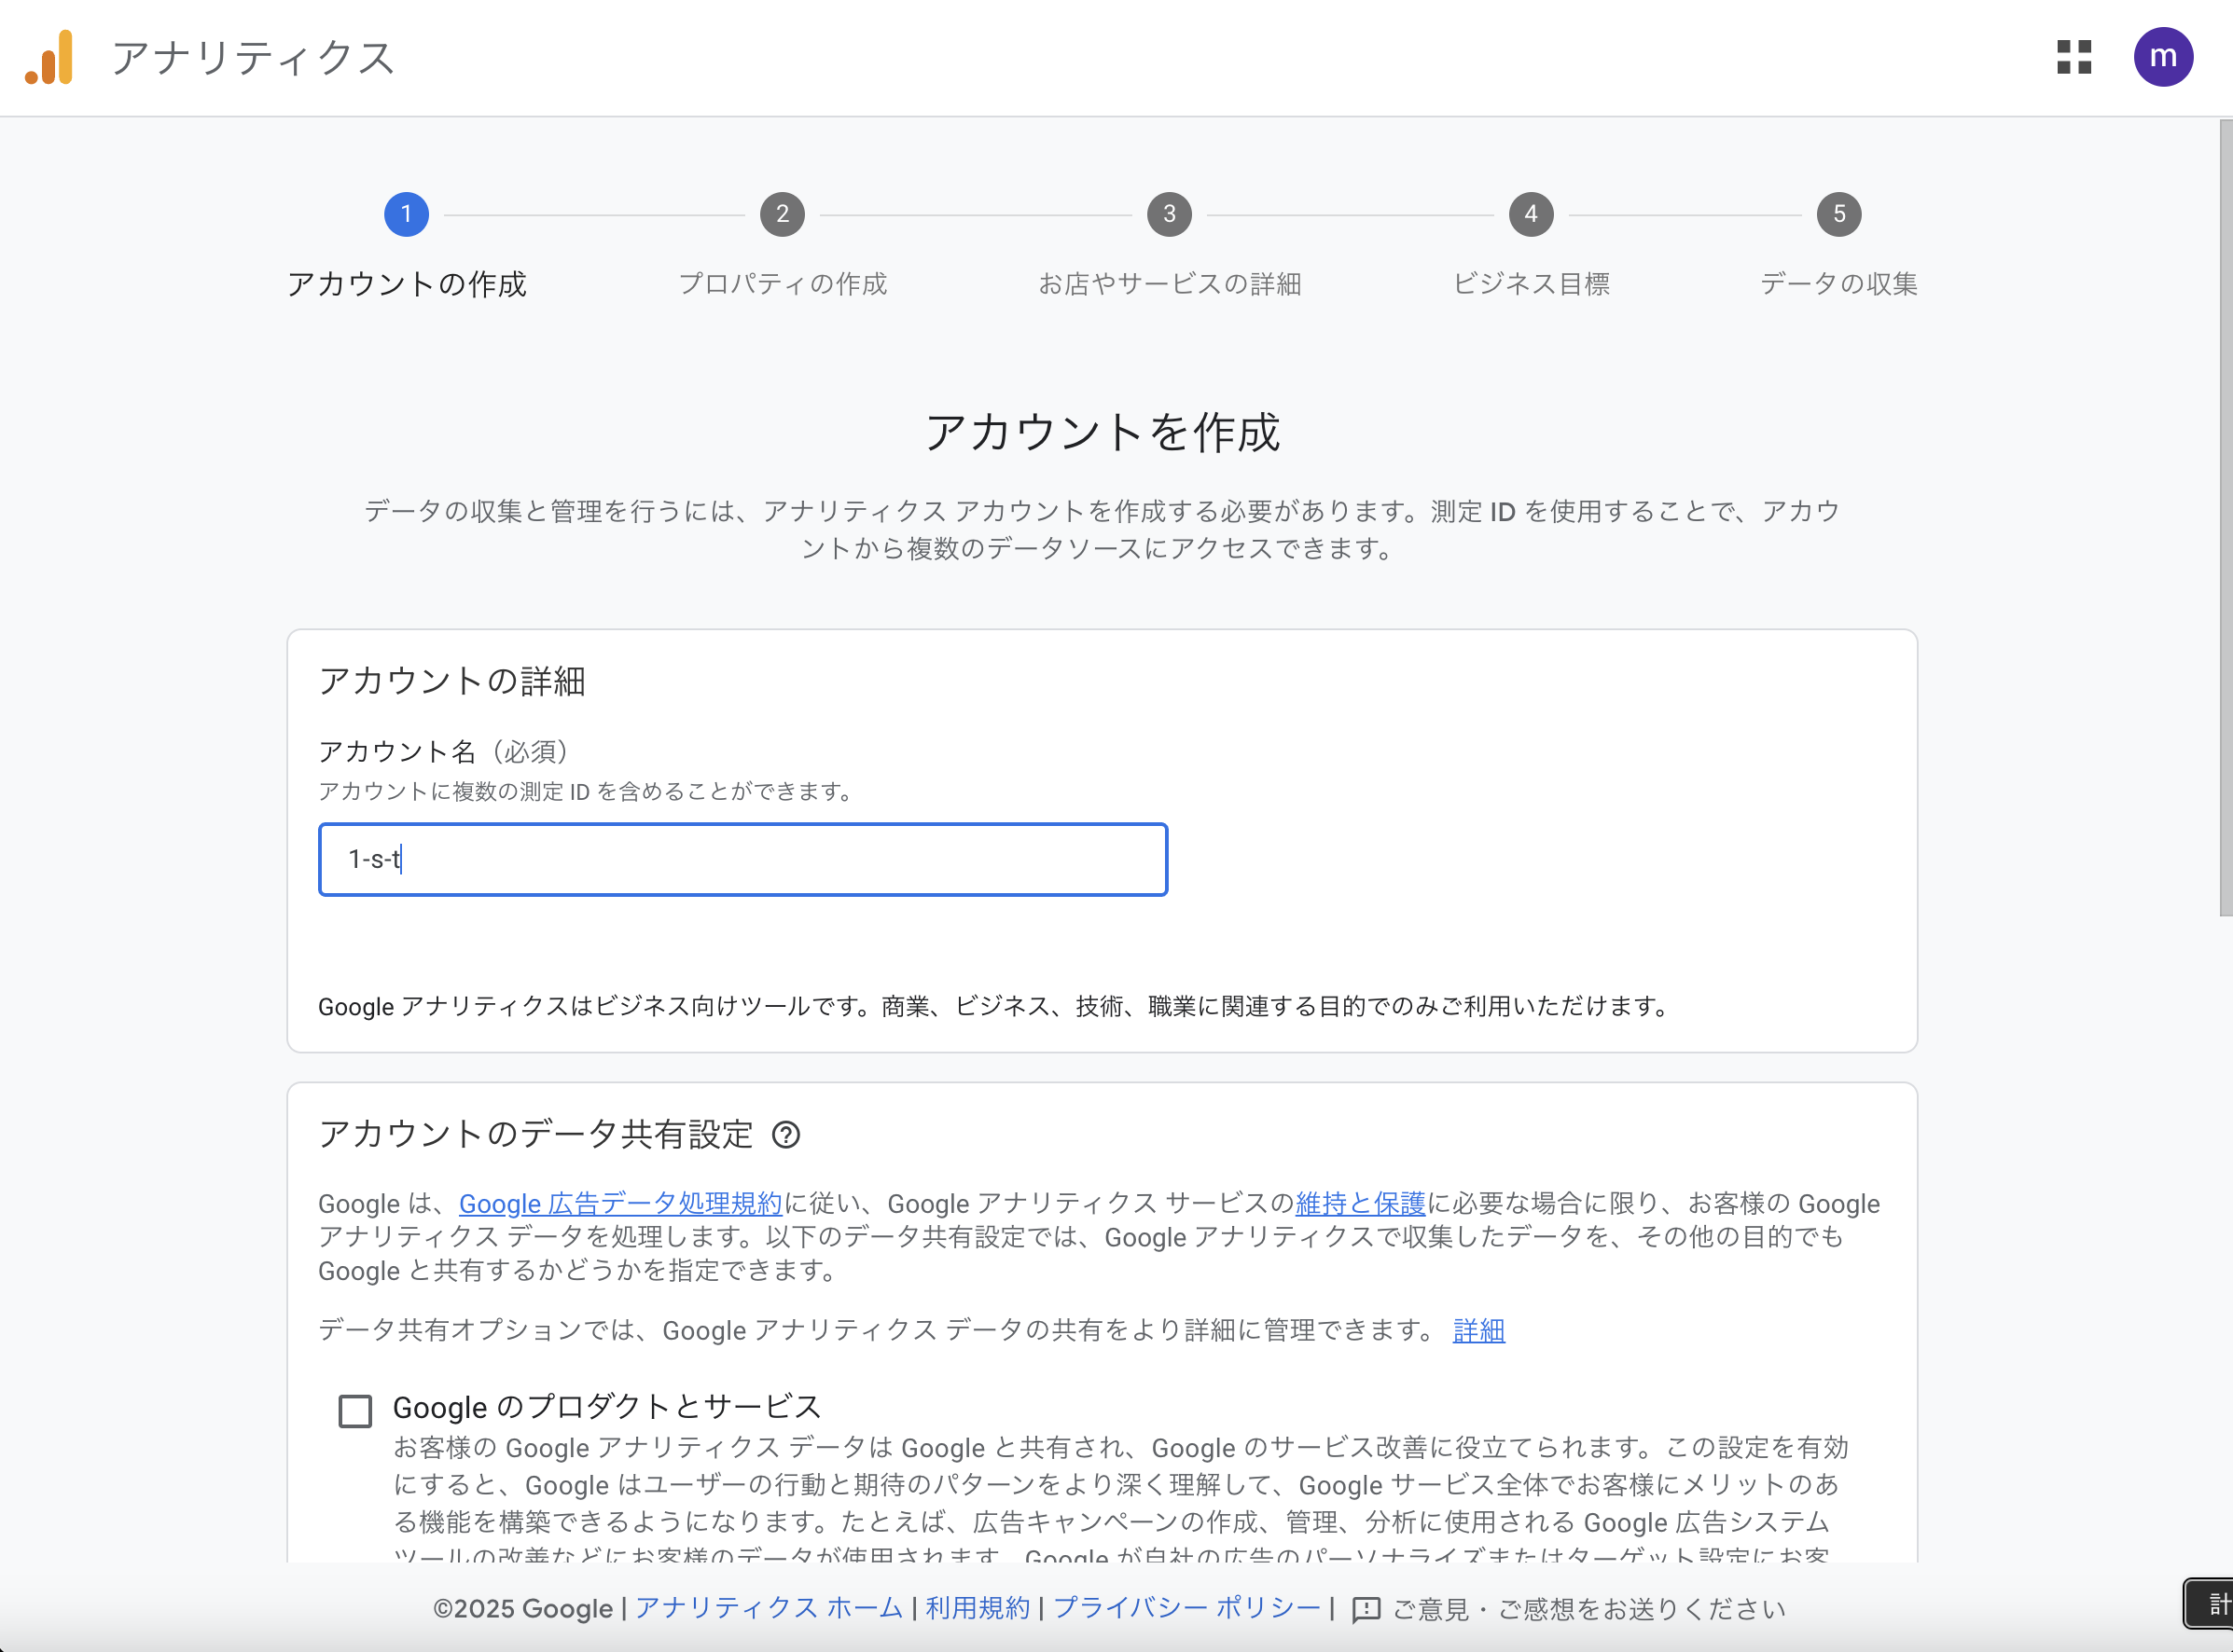Image resolution: width=2233 pixels, height=1652 pixels.
Task: Select step 2 circle プロパティの作成
Action: pyautogui.click(x=783, y=214)
